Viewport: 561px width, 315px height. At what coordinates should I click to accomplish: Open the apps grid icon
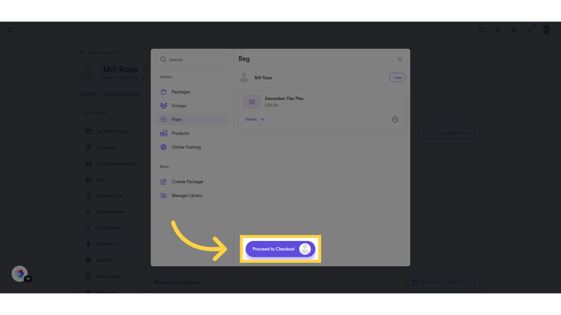point(514,30)
